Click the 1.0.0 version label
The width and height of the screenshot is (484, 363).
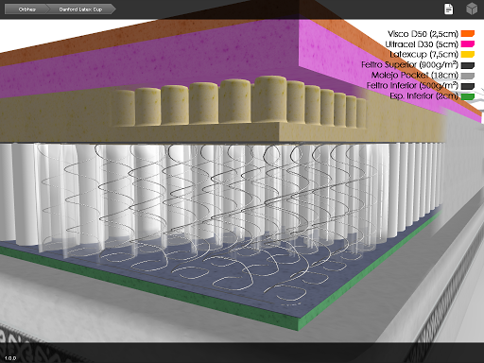point(10,358)
